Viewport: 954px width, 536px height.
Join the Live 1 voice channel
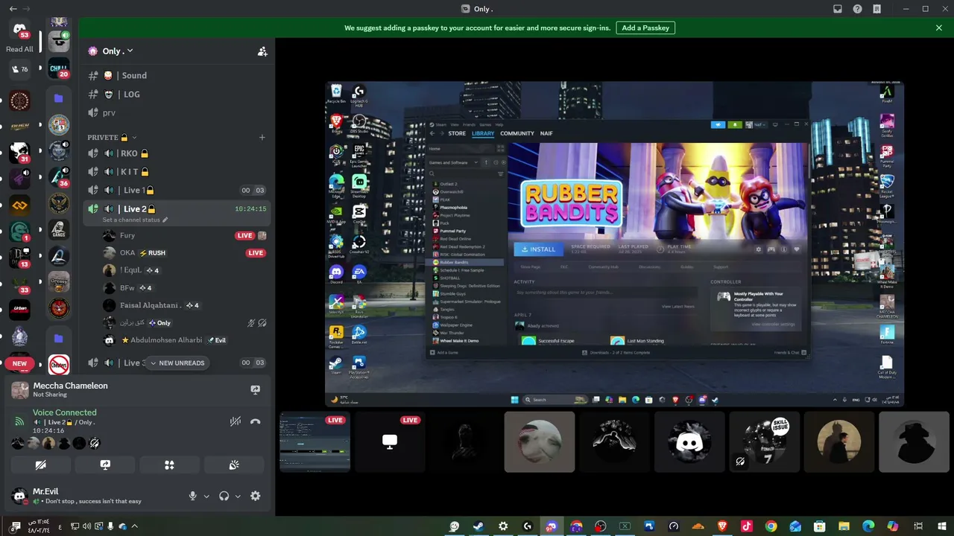click(x=176, y=191)
